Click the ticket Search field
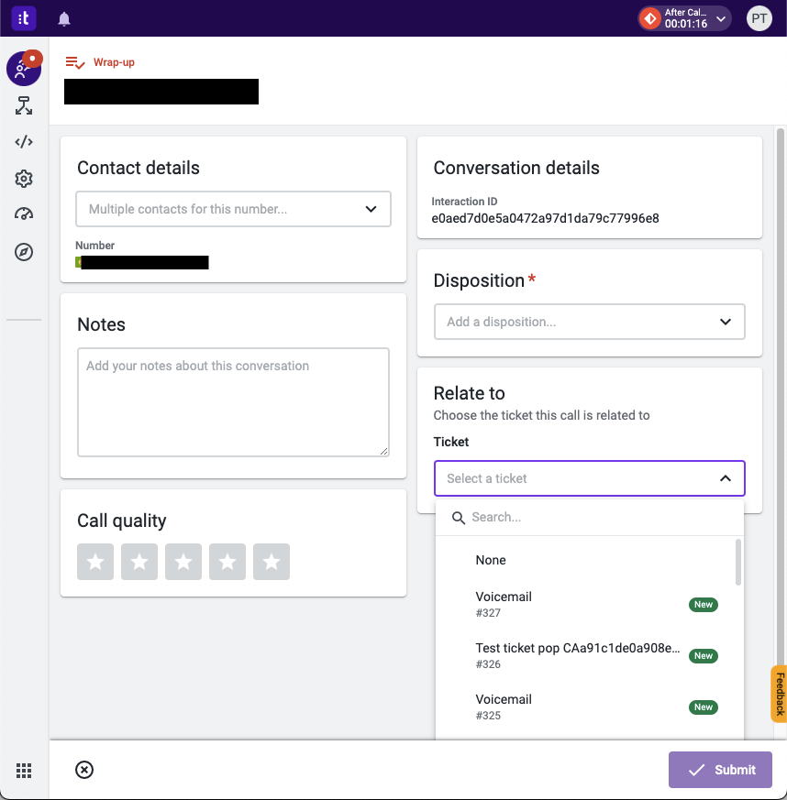The width and height of the screenshot is (787, 800). pos(590,518)
